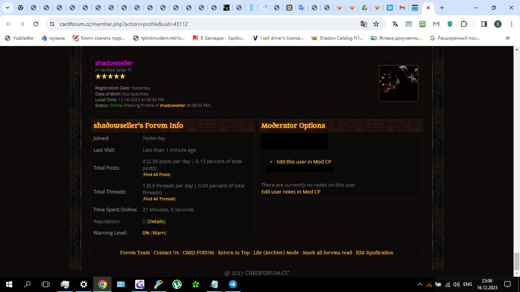Viewport: 520px width, 292px height.
Task: Show hidden system tray icons chevron
Action: pyautogui.click(x=420, y=284)
